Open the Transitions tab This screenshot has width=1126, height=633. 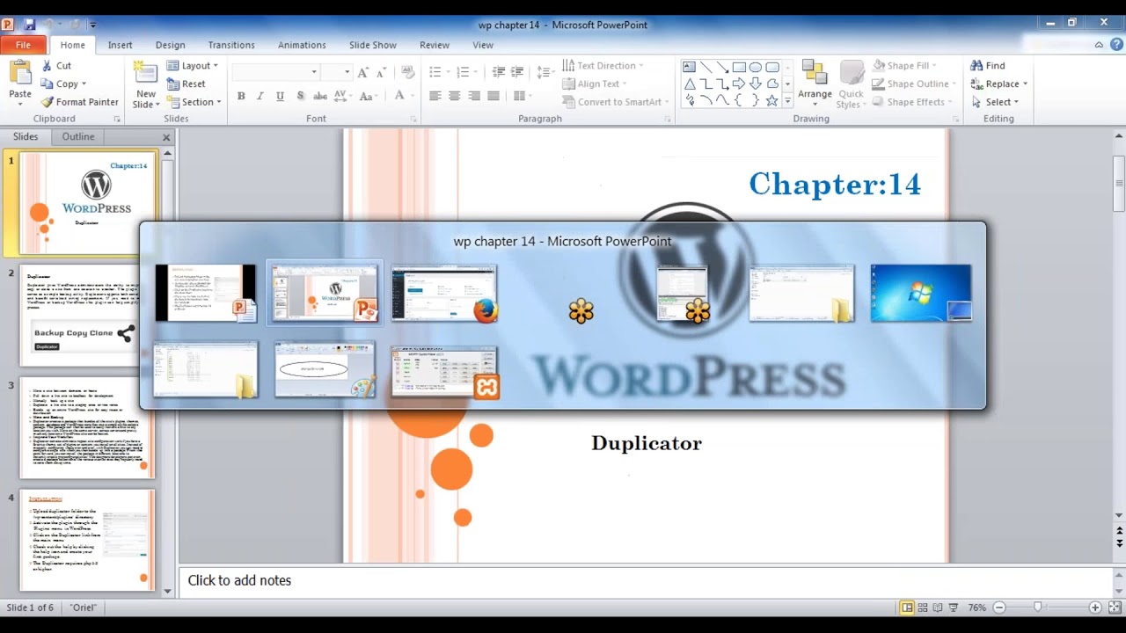click(x=231, y=45)
